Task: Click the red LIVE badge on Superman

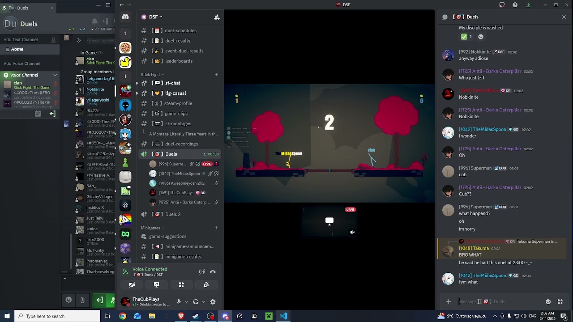Action: point(207,164)
